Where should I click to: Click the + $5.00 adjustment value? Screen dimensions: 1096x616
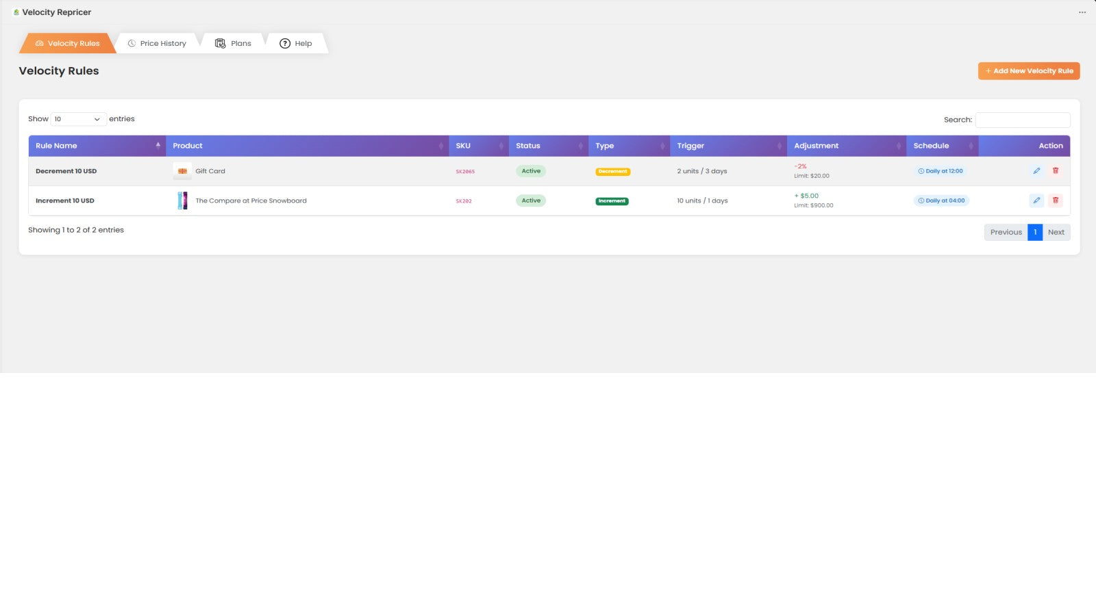(806, 196)
